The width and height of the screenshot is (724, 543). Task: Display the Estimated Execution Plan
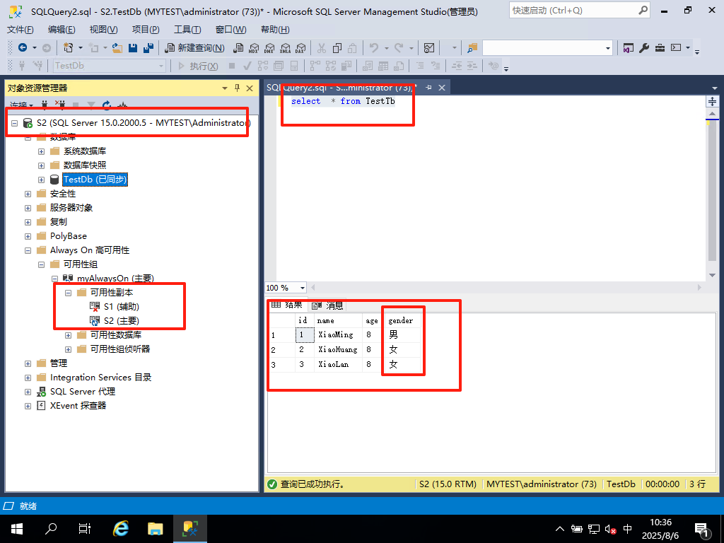pyautogui.click(x=263, y=66)
